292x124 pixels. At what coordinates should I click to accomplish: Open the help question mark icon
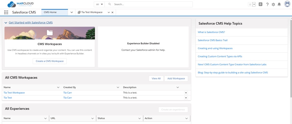tap(267, 4)
